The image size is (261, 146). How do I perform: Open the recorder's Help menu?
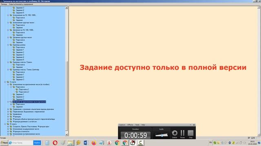tap(143, 125)
